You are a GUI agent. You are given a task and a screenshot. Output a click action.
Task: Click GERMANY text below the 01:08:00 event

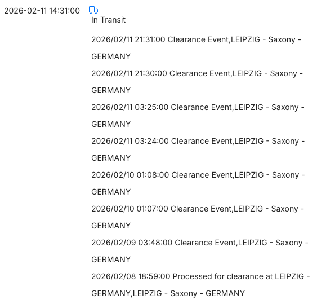[111, 192]
